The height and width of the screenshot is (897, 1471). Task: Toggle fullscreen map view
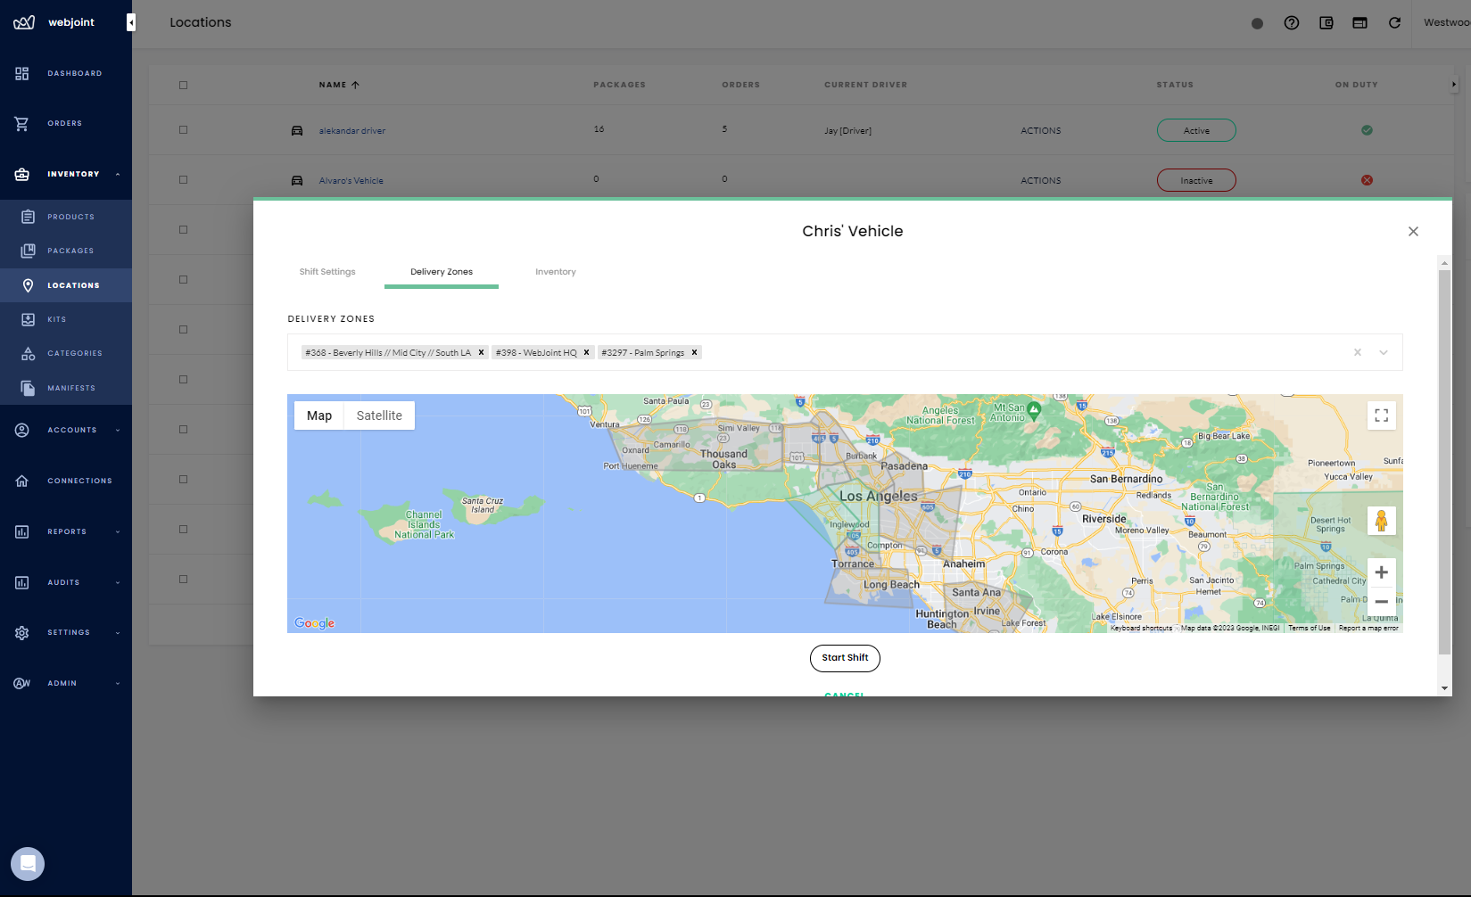[1381, 416]
